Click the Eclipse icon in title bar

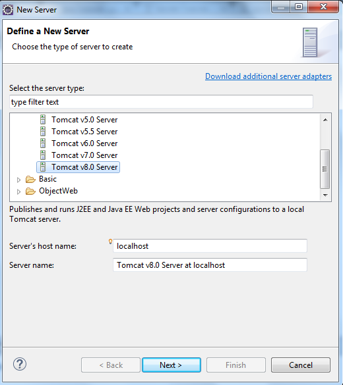coord(8,10)
